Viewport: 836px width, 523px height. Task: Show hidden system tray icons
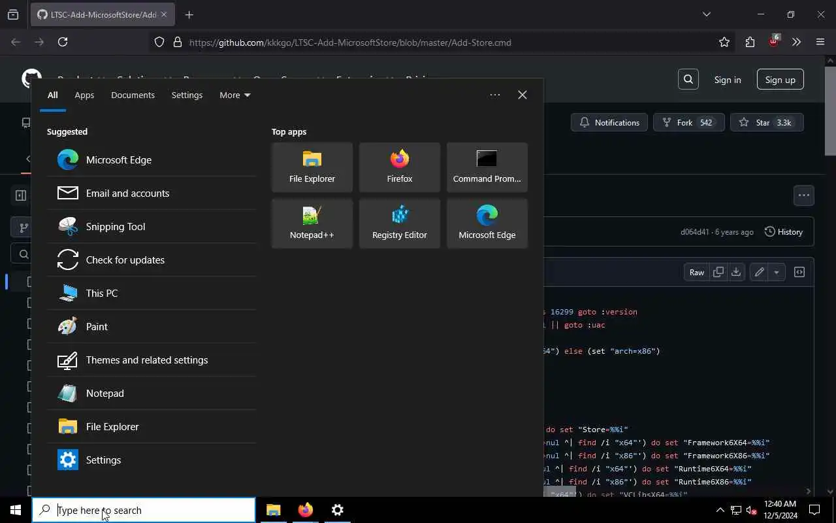tap(720, 510)
